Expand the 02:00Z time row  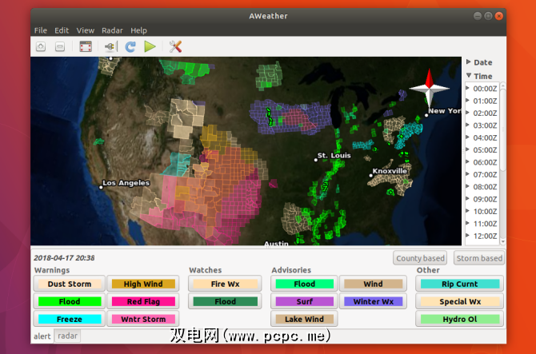pyautogui.click(x=467, y=113)
